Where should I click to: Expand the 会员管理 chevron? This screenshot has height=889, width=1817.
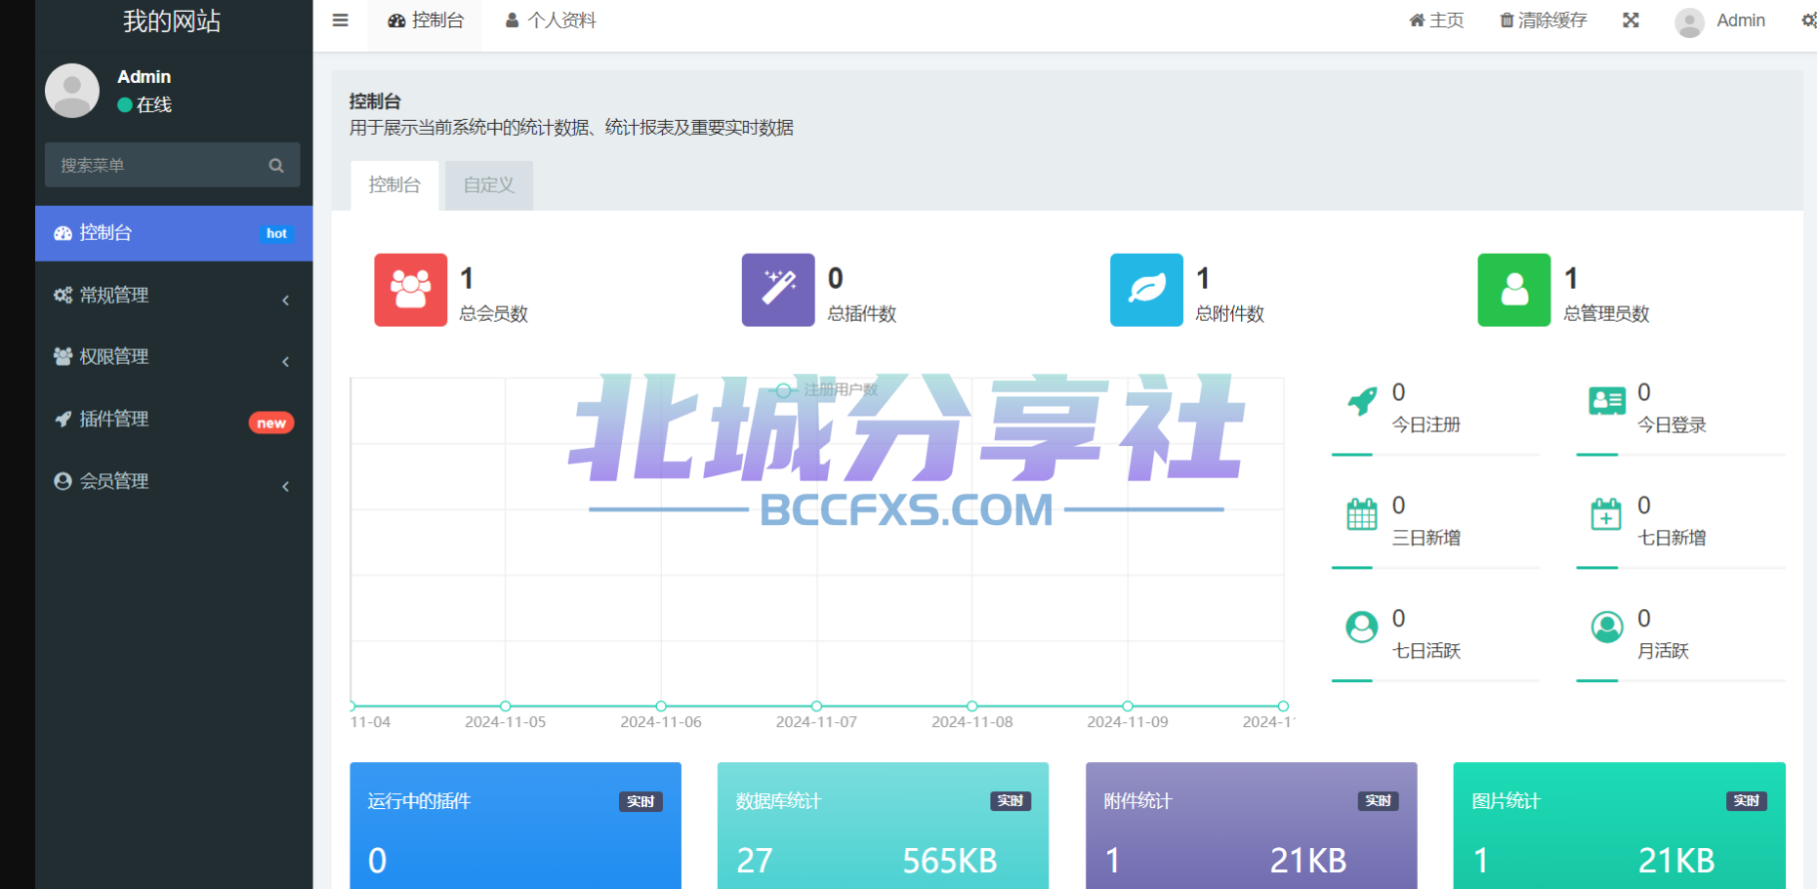click(285, 486)
